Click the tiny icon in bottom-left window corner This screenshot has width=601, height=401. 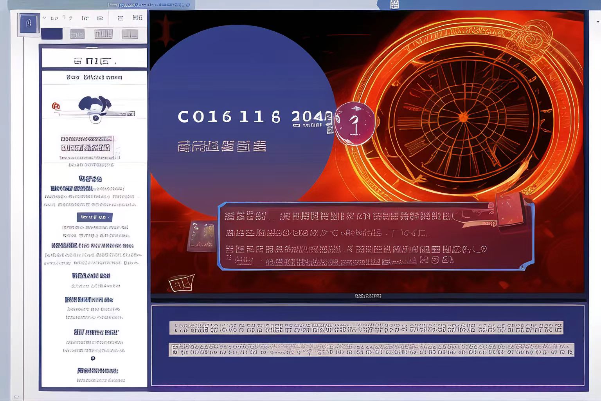16,397
